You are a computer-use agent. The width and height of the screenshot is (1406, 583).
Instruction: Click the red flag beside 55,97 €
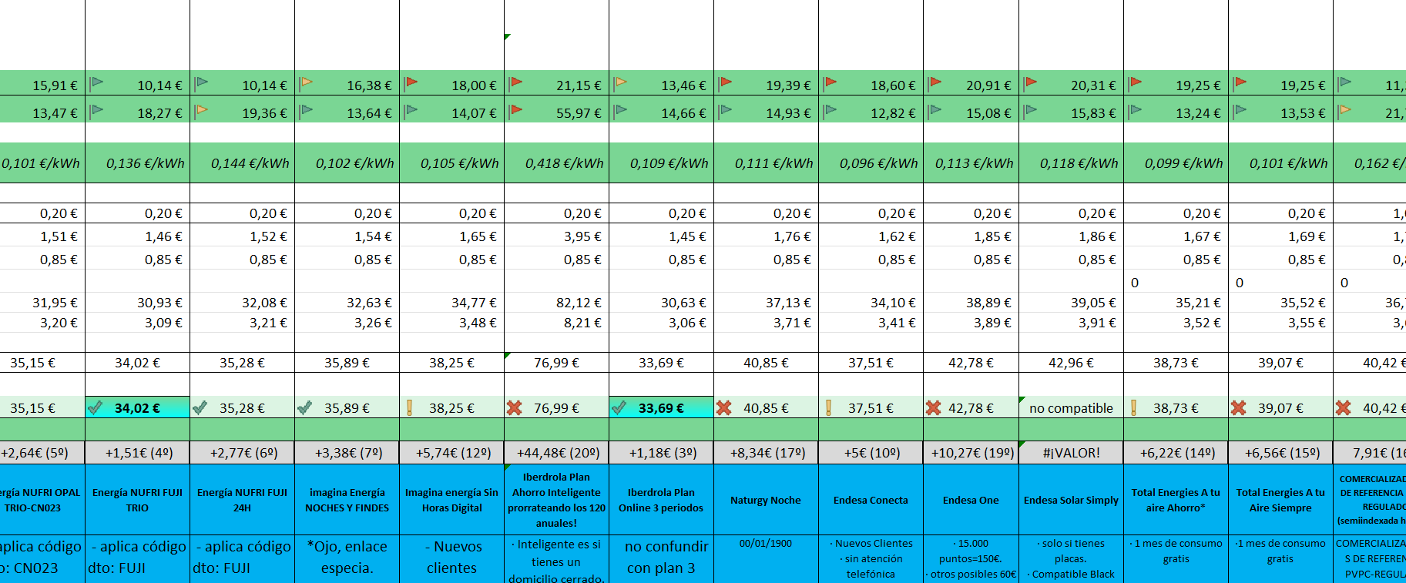point(516,110)
